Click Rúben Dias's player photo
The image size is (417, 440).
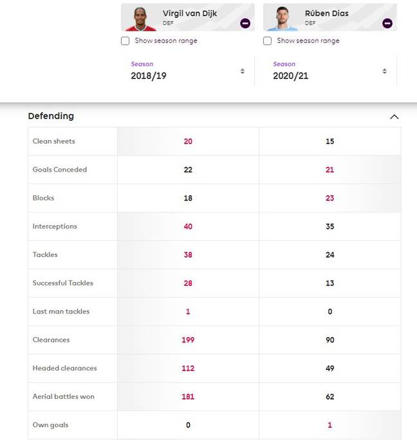pos(283,19)
